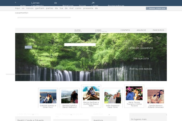Select Marina Kaufman e Guilherme Bueno Netto thumbnail

[x=91, y=93]
